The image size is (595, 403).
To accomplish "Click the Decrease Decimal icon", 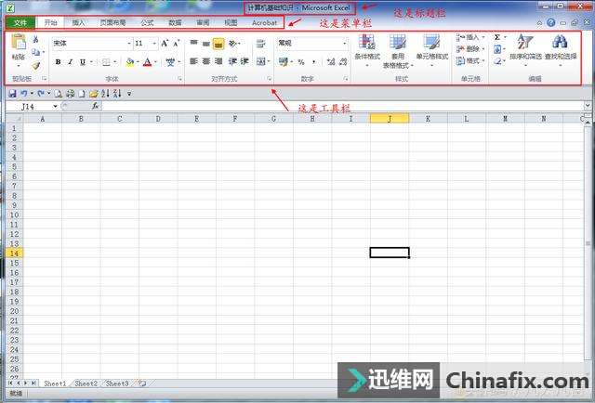I will pyautogui.click(x=343, y=61).
